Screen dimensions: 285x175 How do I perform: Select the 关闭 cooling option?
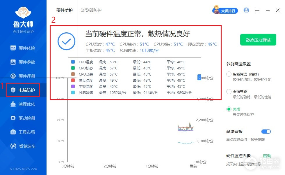(x=229, y=109)
